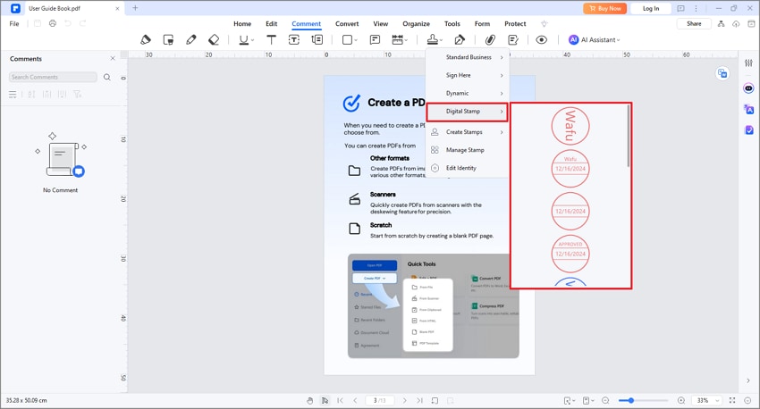This screenshot has height=409, width=760.
Task: Select the Signature pen tool
Action: pyautogui.click(x=460, y=39)
